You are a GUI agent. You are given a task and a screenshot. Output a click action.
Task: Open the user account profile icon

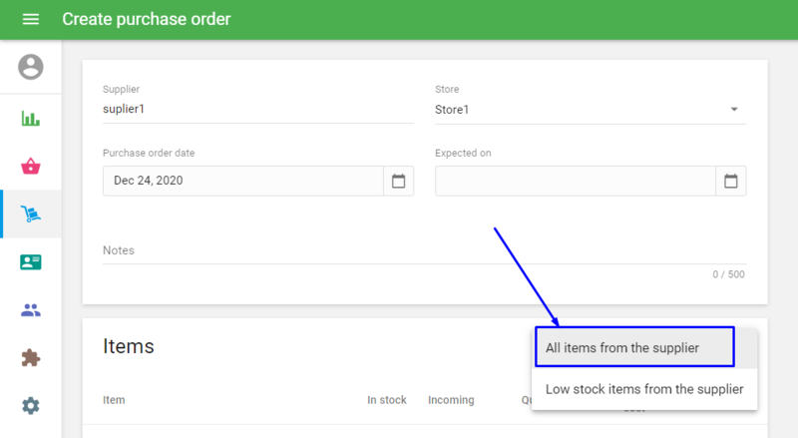tap(31, 68)
